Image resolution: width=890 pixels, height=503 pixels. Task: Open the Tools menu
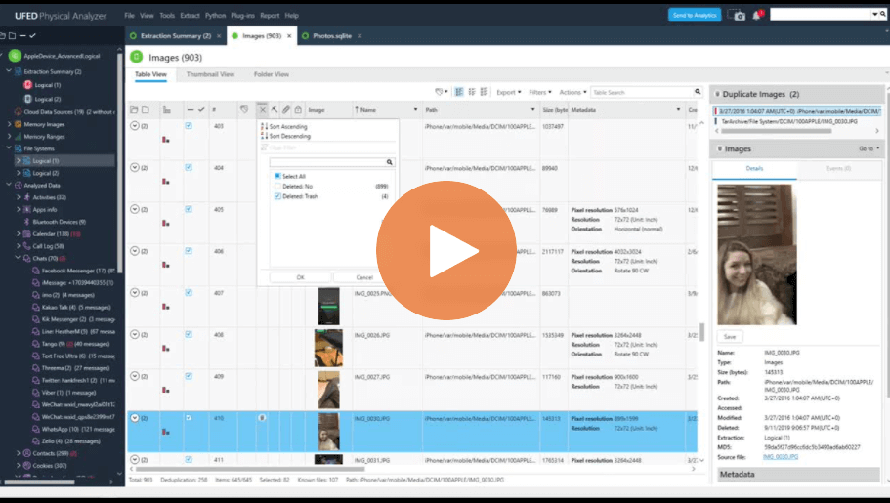pos(167,16)
